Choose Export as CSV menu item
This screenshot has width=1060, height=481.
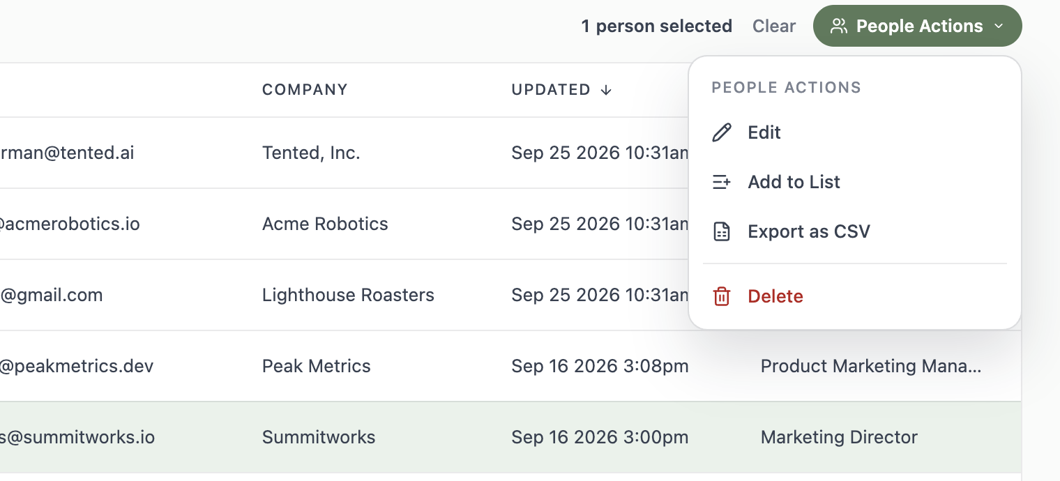point(854,231)
